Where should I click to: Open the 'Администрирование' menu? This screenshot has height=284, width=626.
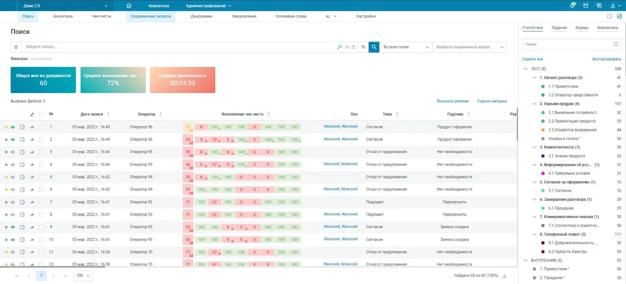click(x=208, y=6)
